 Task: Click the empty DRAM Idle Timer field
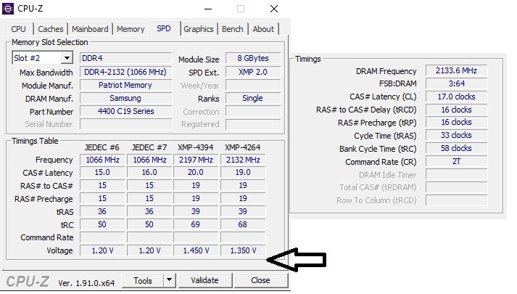[x=456, y=174]
